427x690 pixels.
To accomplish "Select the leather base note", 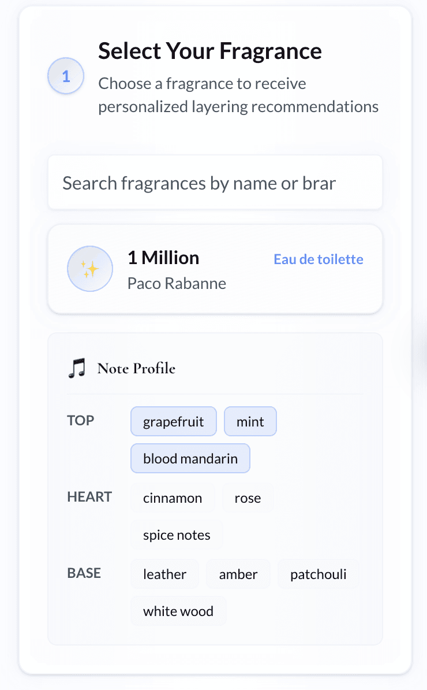I will point(164,574).
